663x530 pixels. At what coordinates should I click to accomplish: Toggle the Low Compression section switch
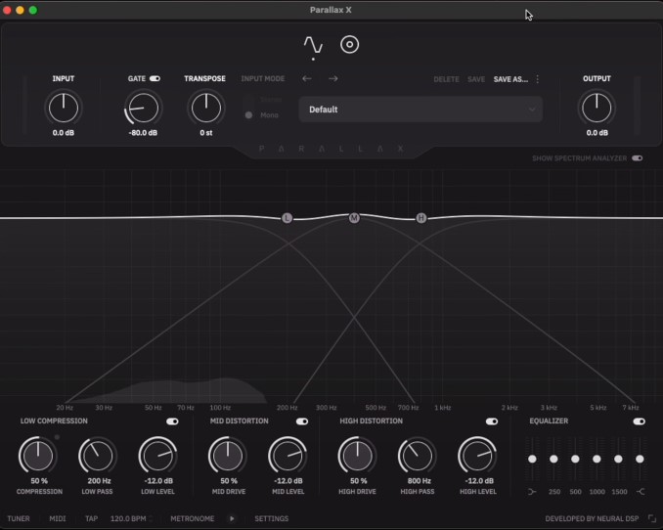click(x=172, y=421)
